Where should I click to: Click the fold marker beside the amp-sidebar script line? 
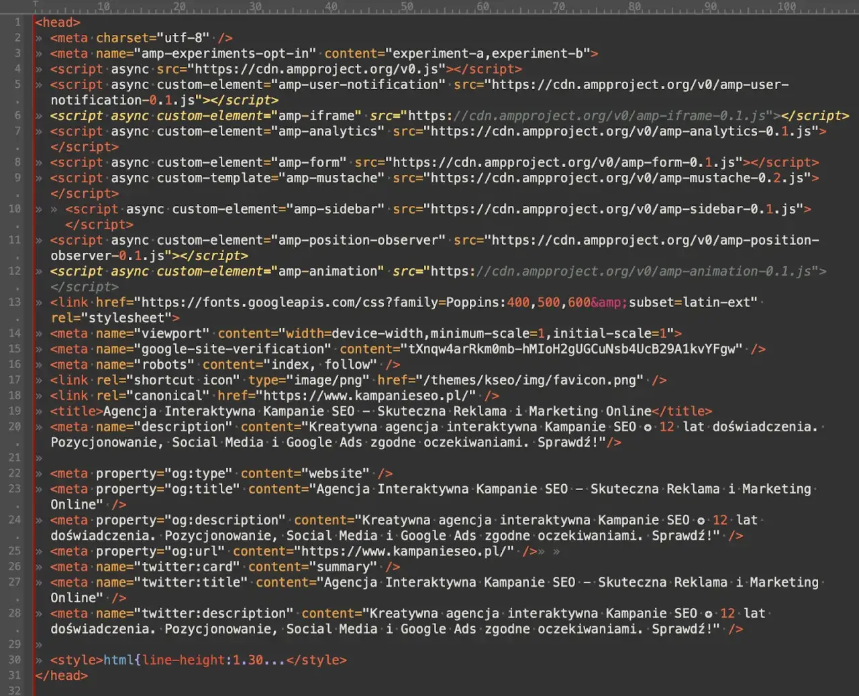40,209
